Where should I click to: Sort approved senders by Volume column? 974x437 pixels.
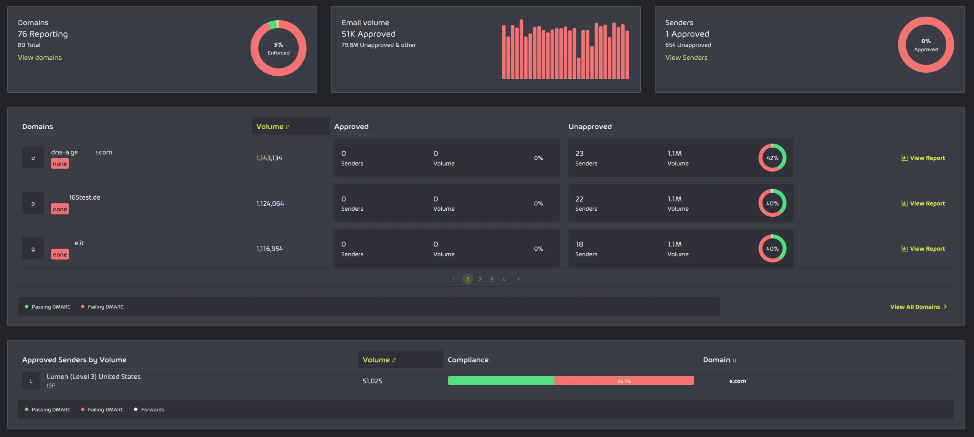(x=379, y=360)
